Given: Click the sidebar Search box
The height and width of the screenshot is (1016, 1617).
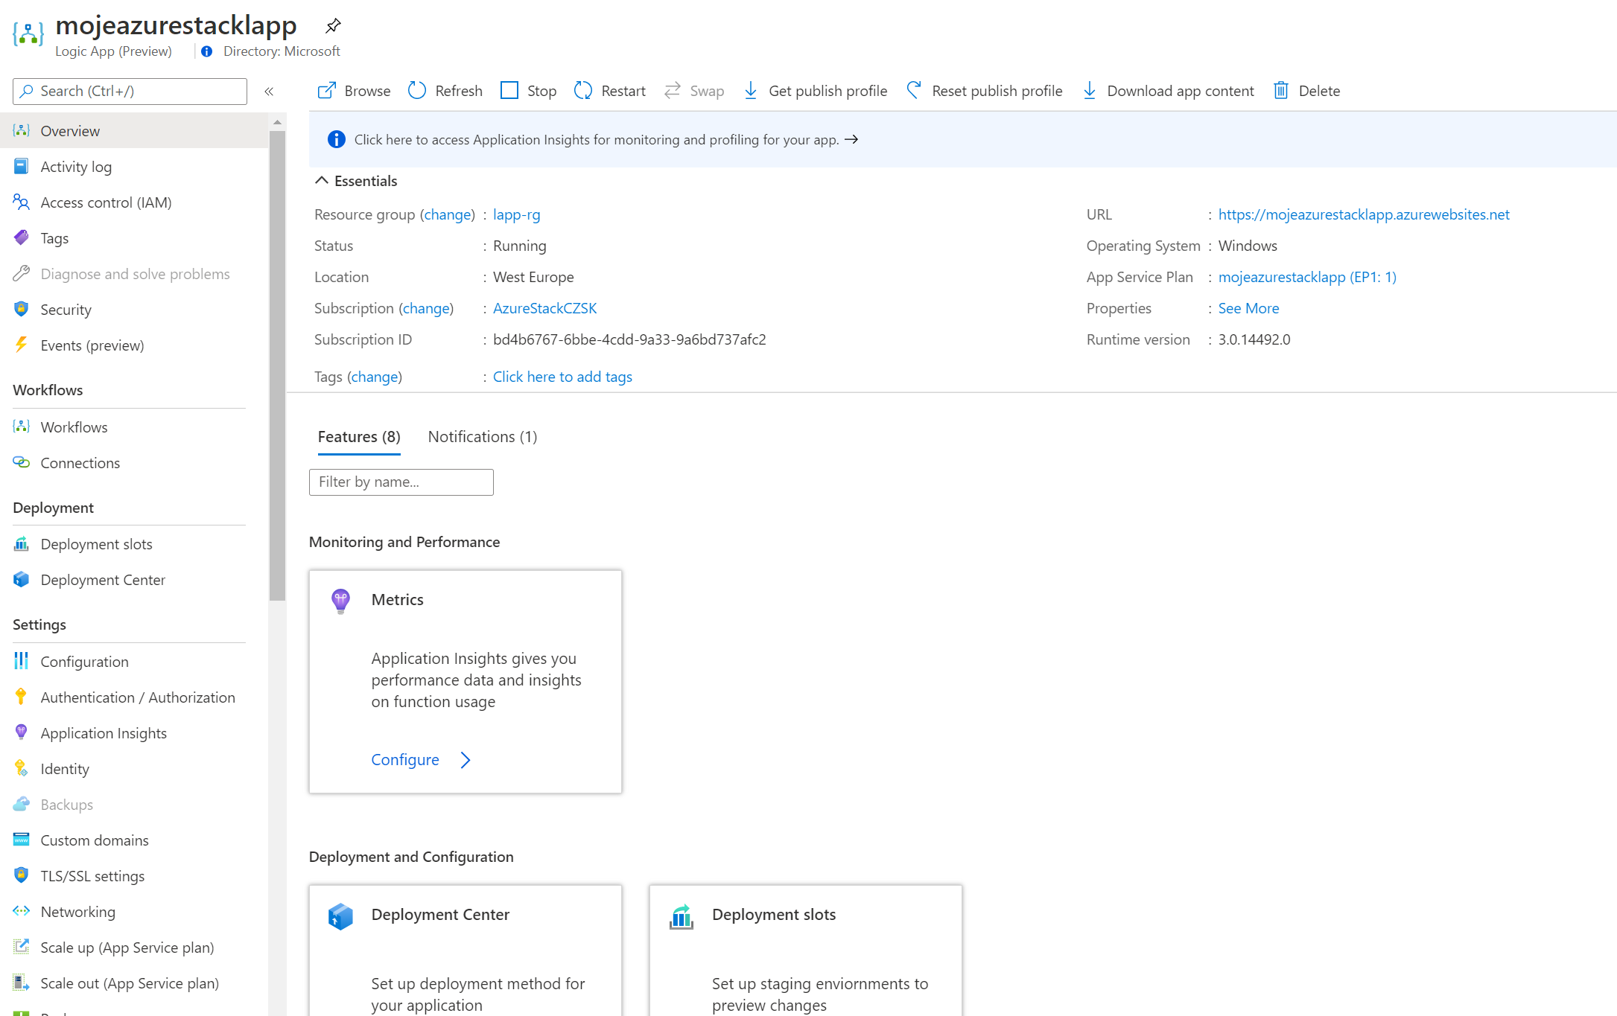Looking at the screenshot, I should (130, 91).
